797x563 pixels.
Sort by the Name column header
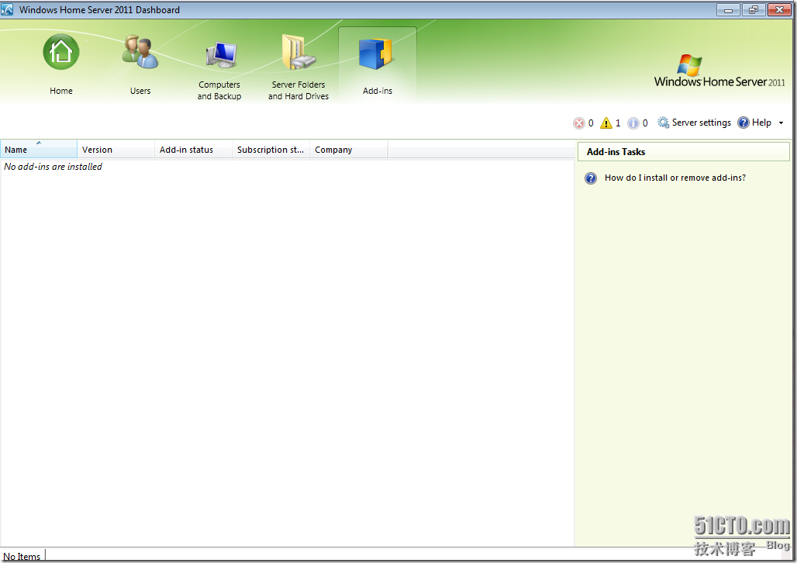click(39, 150)
